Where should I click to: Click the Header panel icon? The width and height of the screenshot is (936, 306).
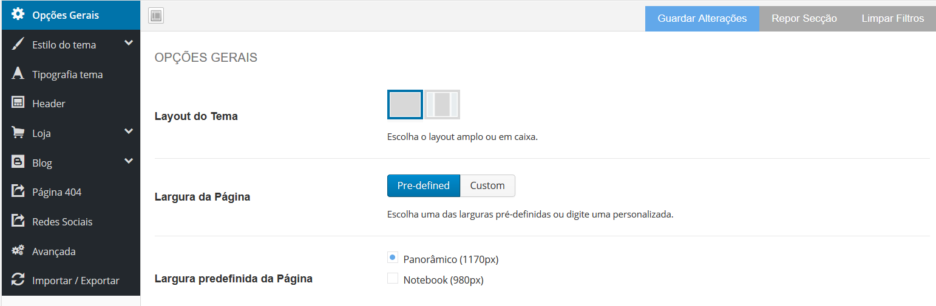pyautogui.click(x=18, y=103)
